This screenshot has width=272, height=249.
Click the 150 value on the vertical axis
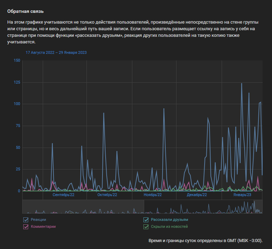pyautogui.click(x=16, y=60)
